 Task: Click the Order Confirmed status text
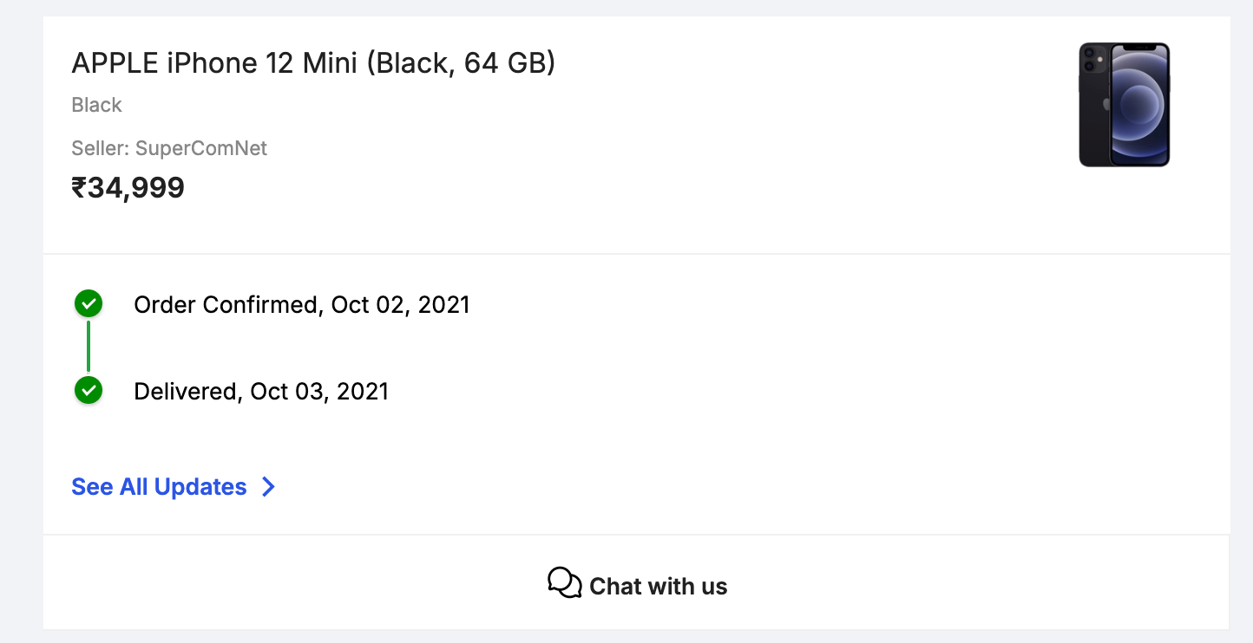tap(226, 305)
